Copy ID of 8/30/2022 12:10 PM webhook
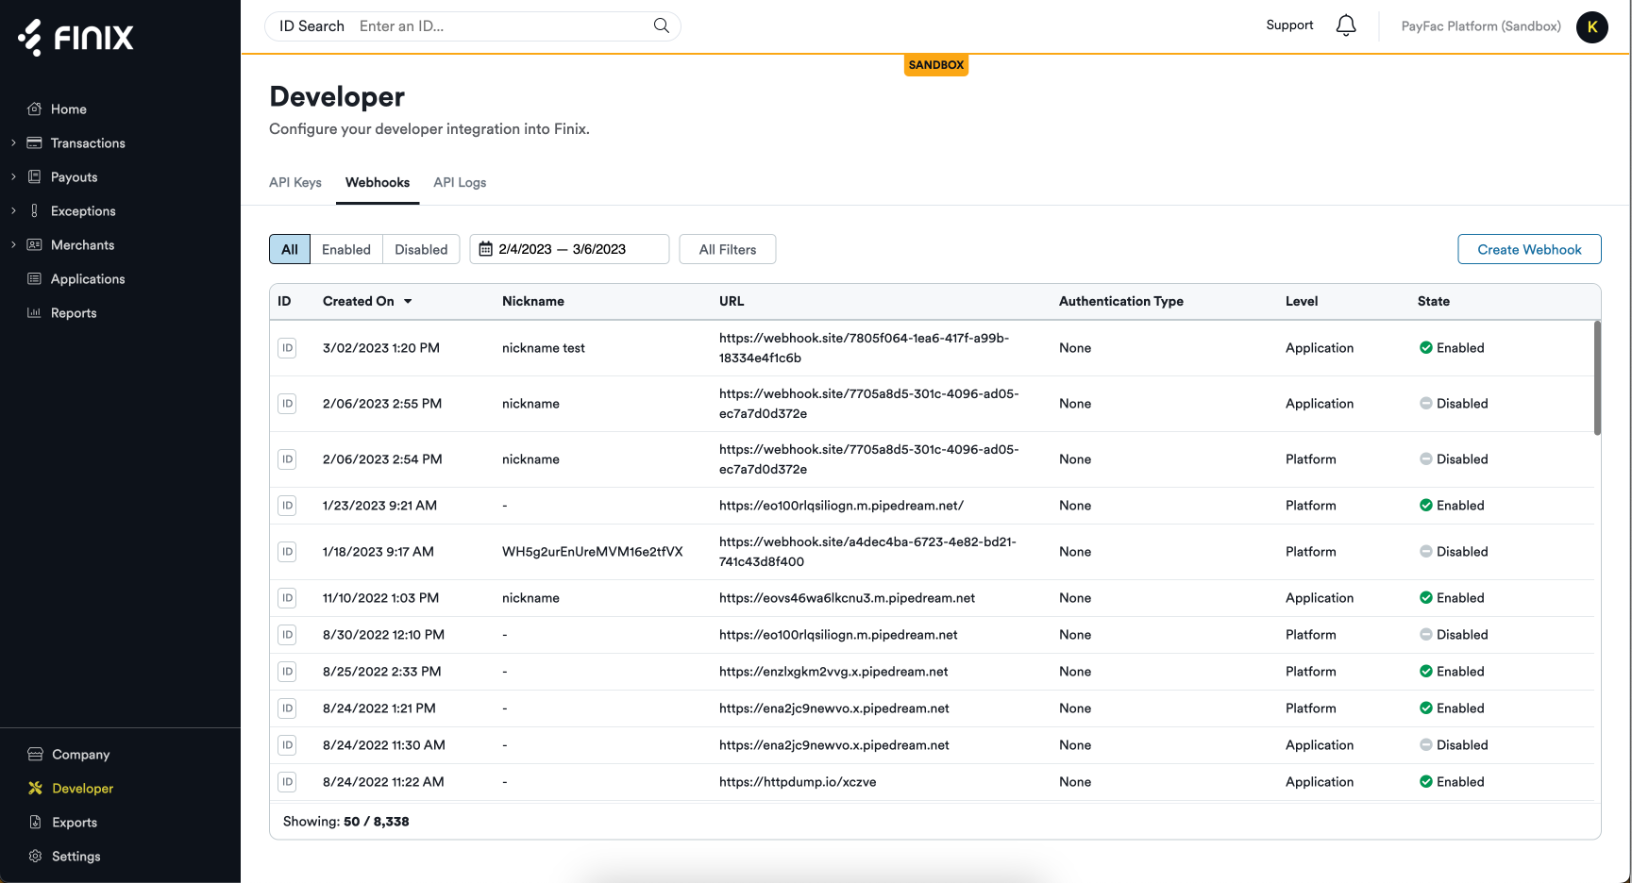Image resolution: width=1632 pixels, height=883 pixels. click(x=287, y=635)
